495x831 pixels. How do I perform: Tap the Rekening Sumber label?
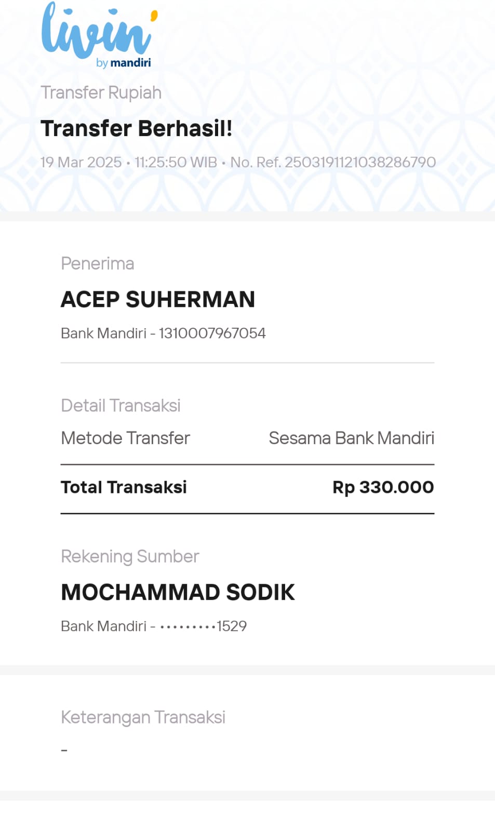pyautogui.click(x=130, y=556)
